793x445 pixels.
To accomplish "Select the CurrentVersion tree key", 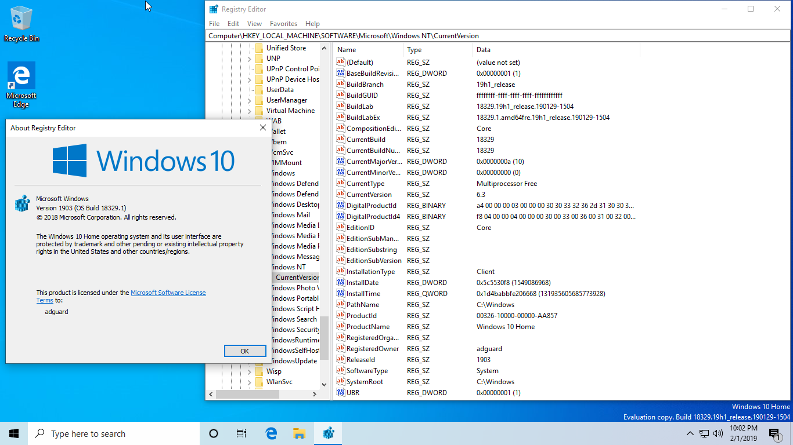I will click(297, 278).
